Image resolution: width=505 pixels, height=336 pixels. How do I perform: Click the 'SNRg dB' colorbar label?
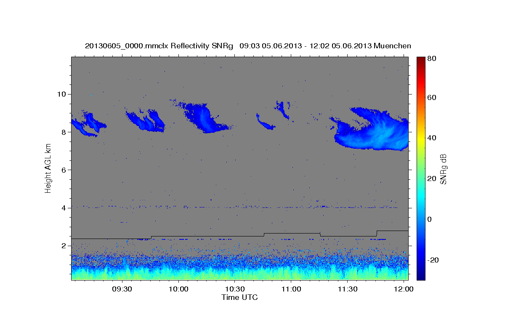(443, 168)
